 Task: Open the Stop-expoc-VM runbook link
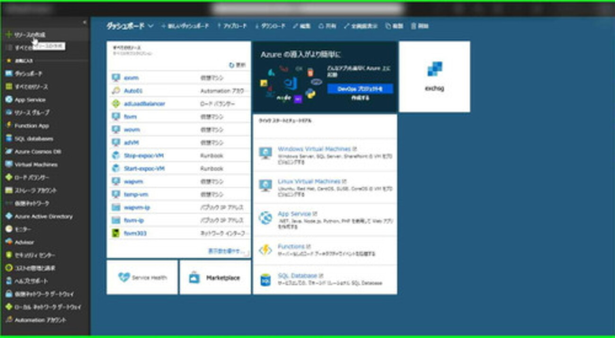(144, 156)
